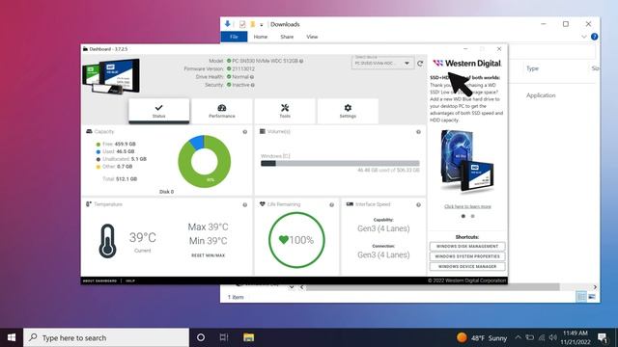Open Windows Disk Management shortcut
Viewport: 618px width, 347px height.
tap(467, 247)
